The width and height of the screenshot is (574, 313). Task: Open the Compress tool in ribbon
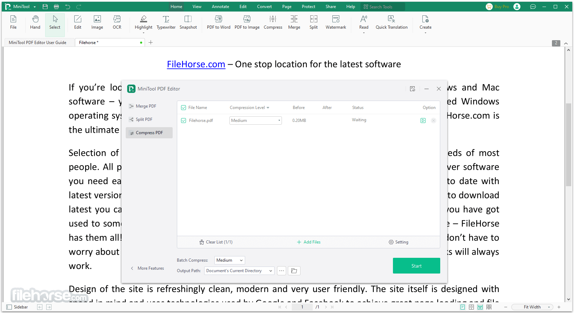(273, 22)
